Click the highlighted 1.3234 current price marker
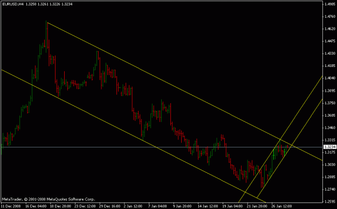Image resolution: width=337 pixels, height=209 pixels. pyautogui.click(x=330, y=147)
